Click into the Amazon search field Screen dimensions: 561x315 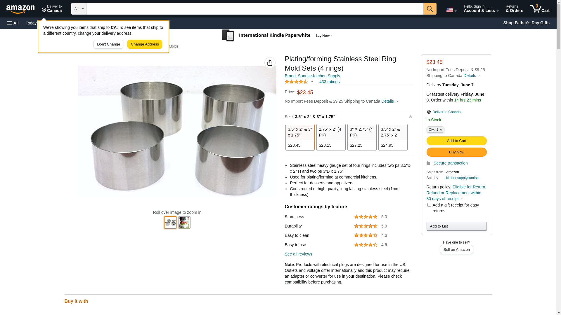point(255,9)
